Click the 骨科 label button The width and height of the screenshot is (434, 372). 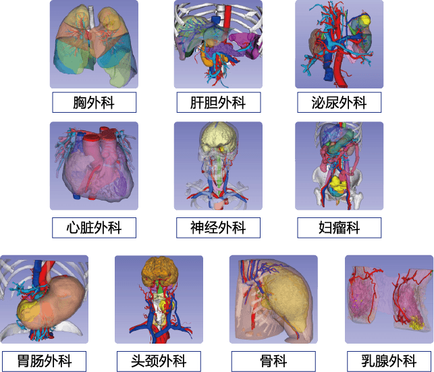273,361
